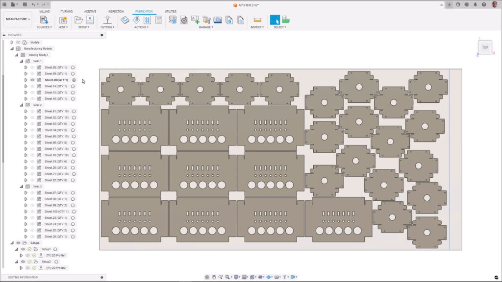The height and width of the screenshot is (282, 502).
Task: Click the Tool Library icon
Action: point(206,20)
